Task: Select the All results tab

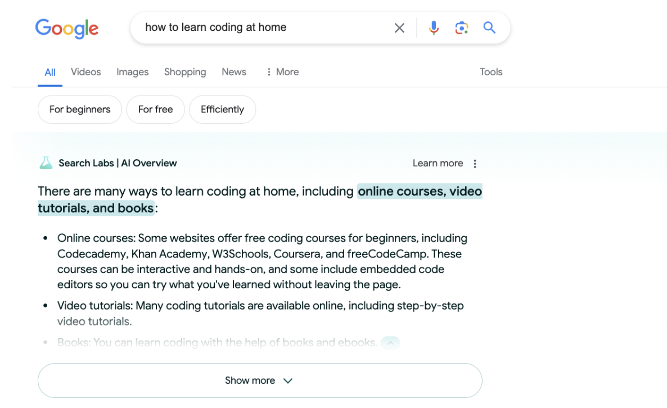Action: pos(49,72)
